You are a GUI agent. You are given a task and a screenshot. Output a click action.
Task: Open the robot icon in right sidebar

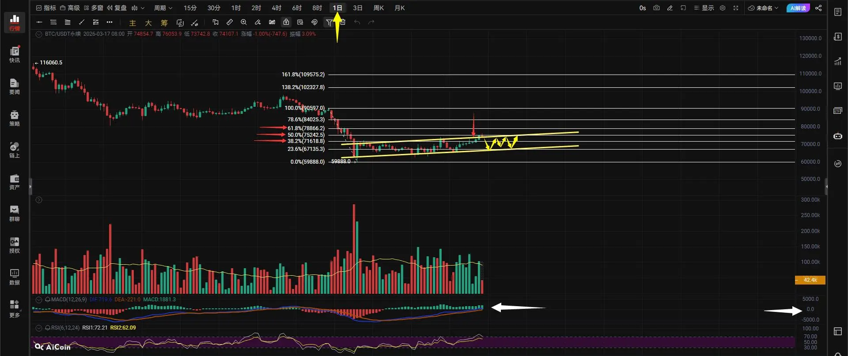coord(838,136)
